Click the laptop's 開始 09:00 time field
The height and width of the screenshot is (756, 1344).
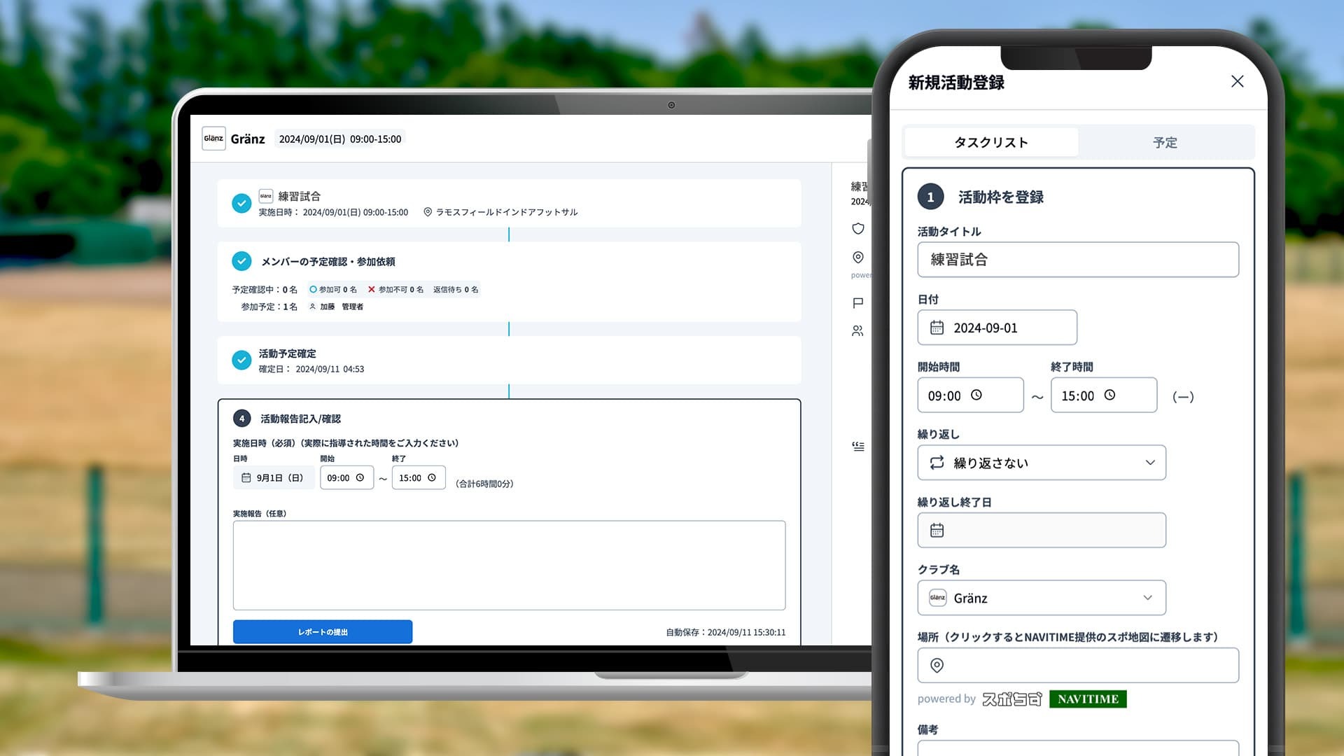pyautogui.click(x=346, y=477)
